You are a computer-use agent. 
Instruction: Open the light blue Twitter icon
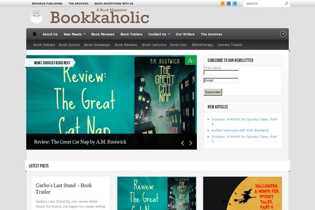(235, 4)
